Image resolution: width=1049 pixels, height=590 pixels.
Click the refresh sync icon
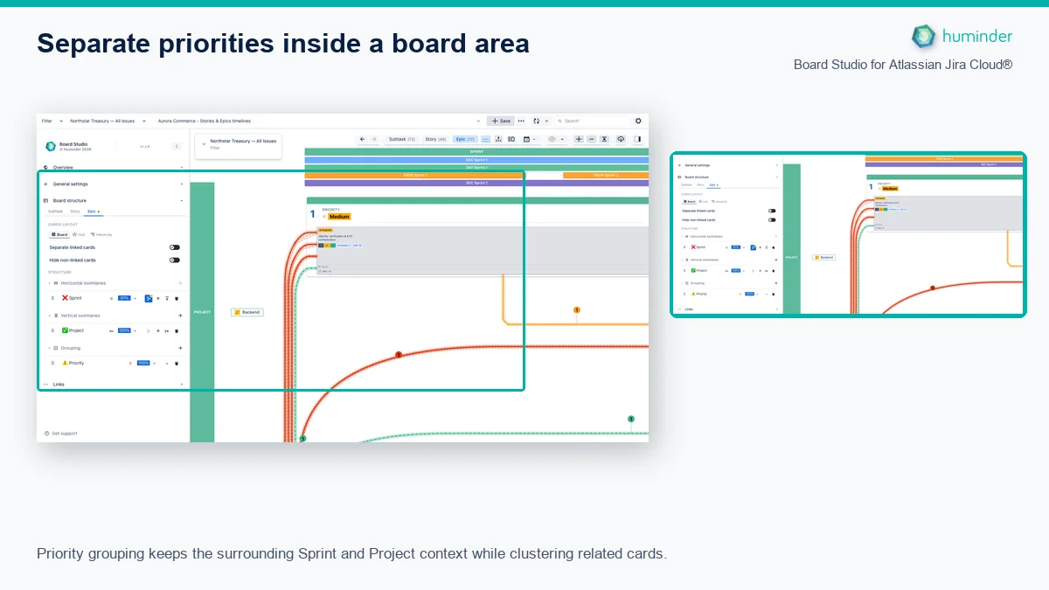point(536,121)
